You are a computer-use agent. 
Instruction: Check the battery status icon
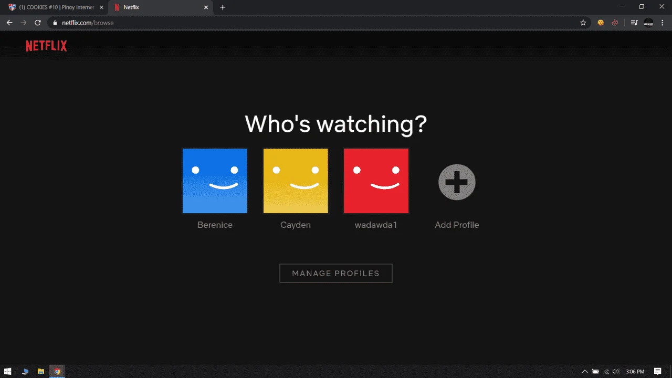coord(595,372)
